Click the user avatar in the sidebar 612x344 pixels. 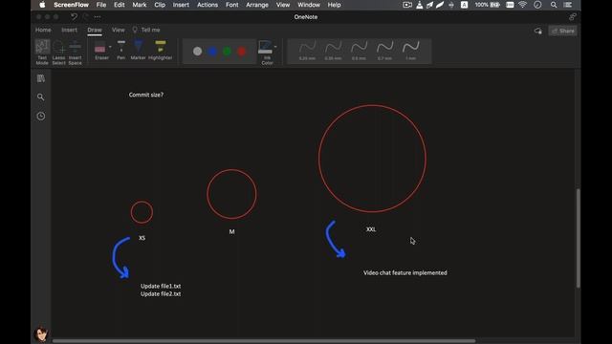[x=41, y=333]
